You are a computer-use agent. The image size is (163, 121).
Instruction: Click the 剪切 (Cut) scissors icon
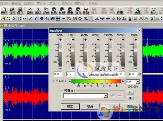coord(38,11)
